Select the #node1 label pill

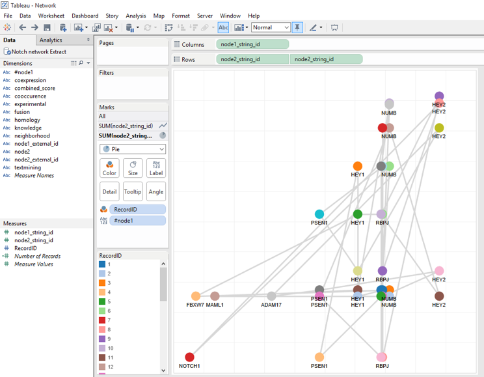click(138, 221)
